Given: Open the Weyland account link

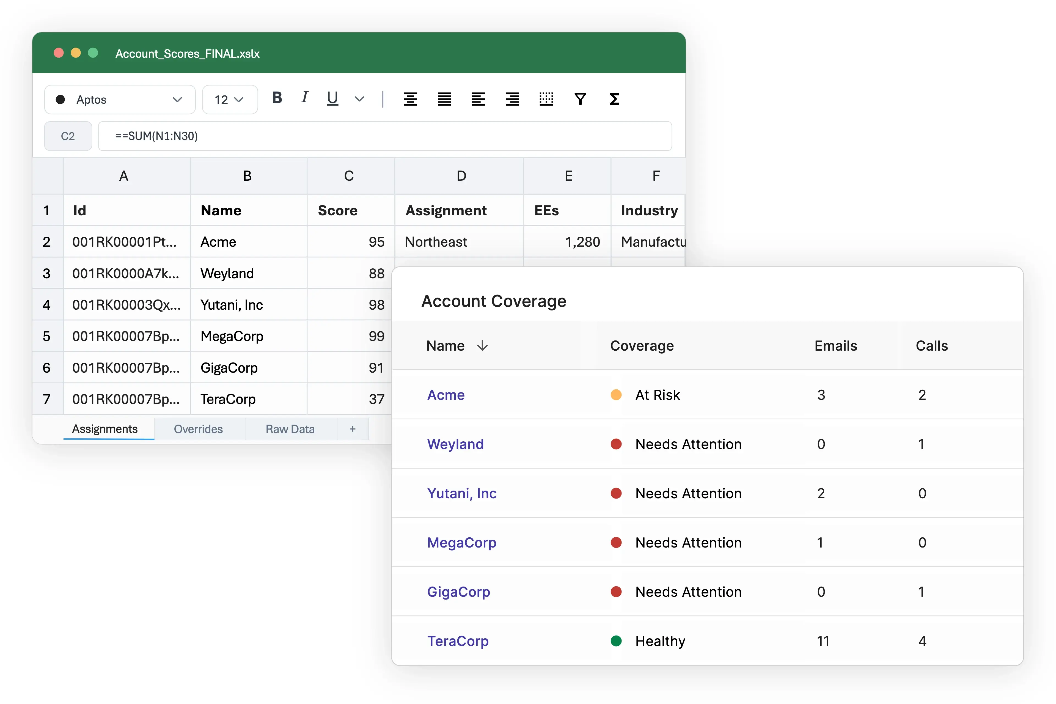Looking at the screenshot, I should pyautogui.click(x=455, y=444).
